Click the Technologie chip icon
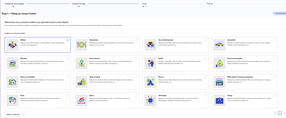This screenshot has width=286, height=118. click(150, 100)
